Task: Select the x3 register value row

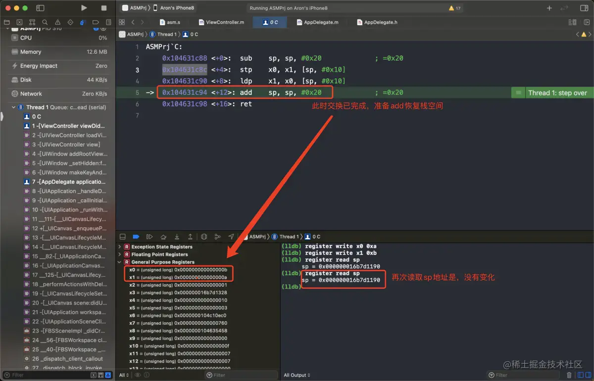Action: [179, 293]
